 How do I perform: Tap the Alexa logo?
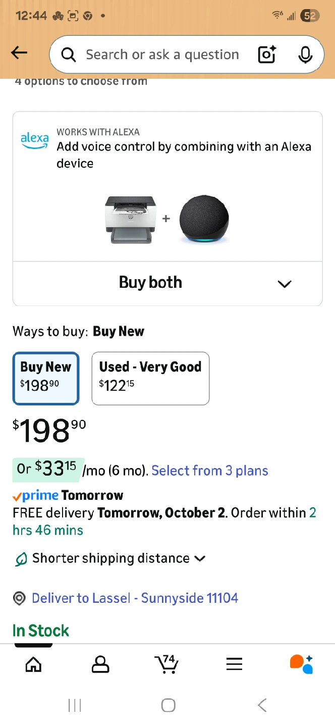[35, 140]
